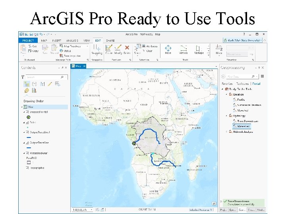Open the Toolboxes link in Geoprocessing
286x214 pixels.
[x=243, y=84]
